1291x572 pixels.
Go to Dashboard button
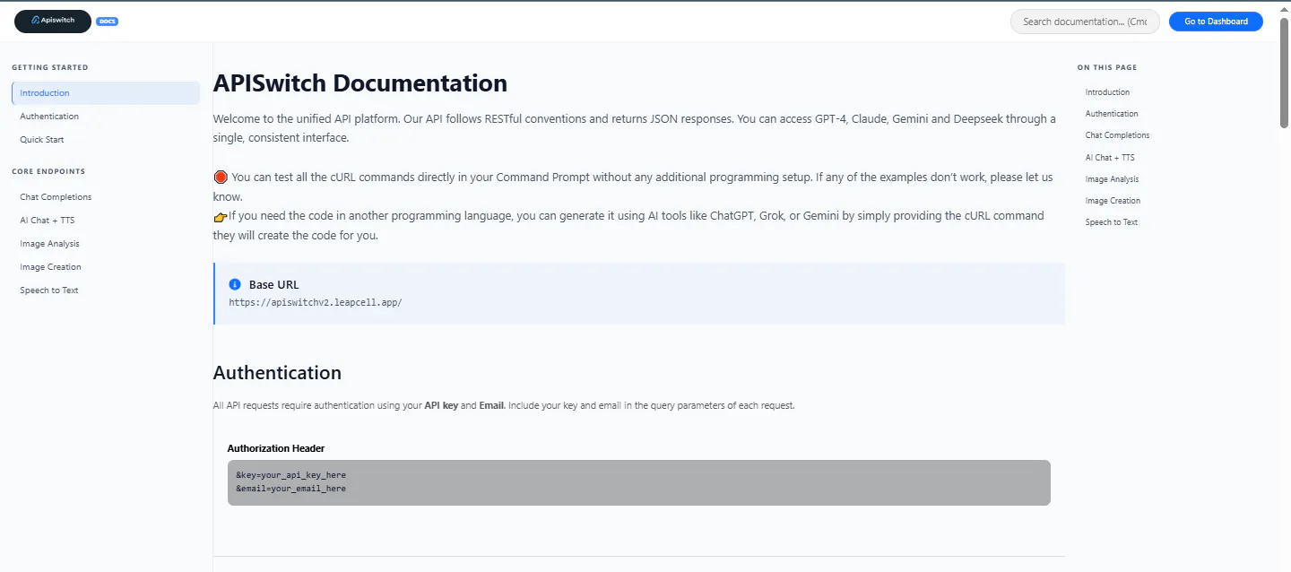pyautogui.click(x=1216, y=22)
